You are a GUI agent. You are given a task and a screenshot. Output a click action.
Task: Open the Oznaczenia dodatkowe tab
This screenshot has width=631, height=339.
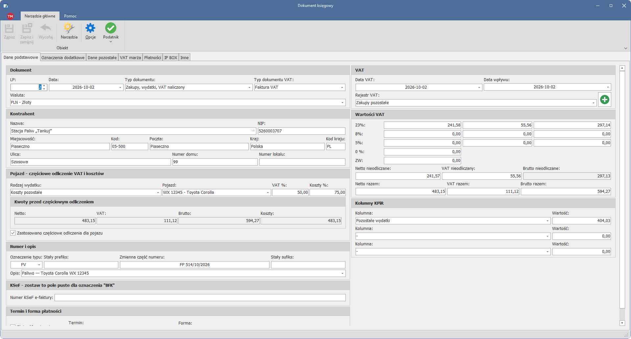coord(63,57)
